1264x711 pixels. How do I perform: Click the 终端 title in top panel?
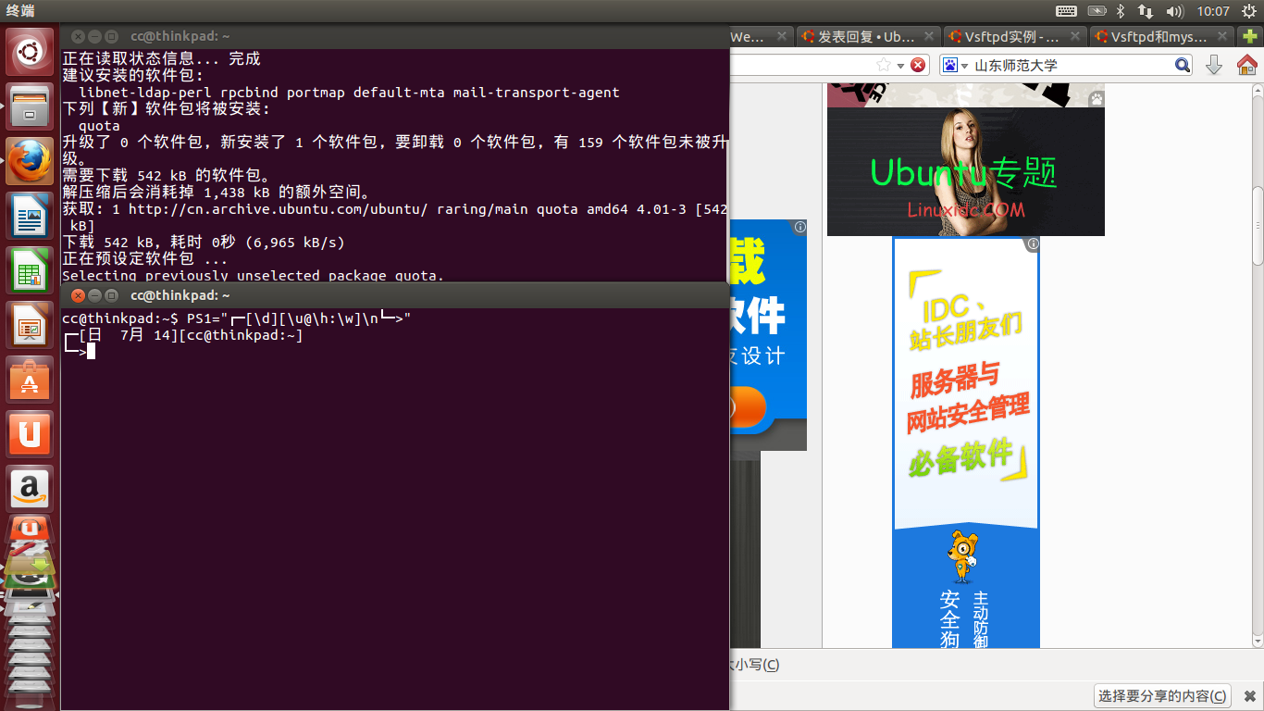20,11
